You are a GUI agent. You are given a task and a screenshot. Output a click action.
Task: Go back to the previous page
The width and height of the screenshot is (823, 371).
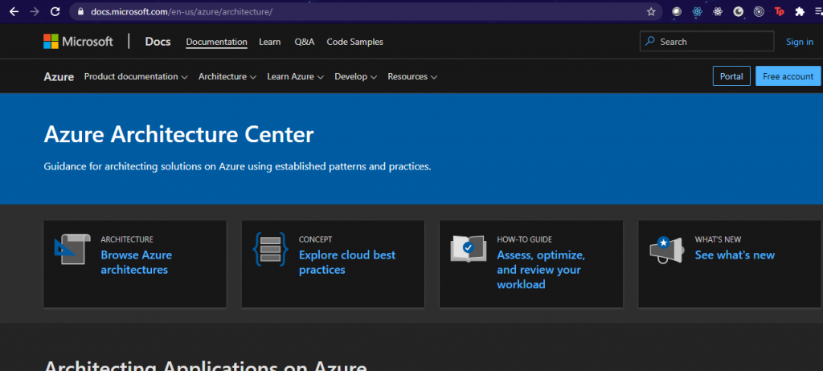coord(13,12)
